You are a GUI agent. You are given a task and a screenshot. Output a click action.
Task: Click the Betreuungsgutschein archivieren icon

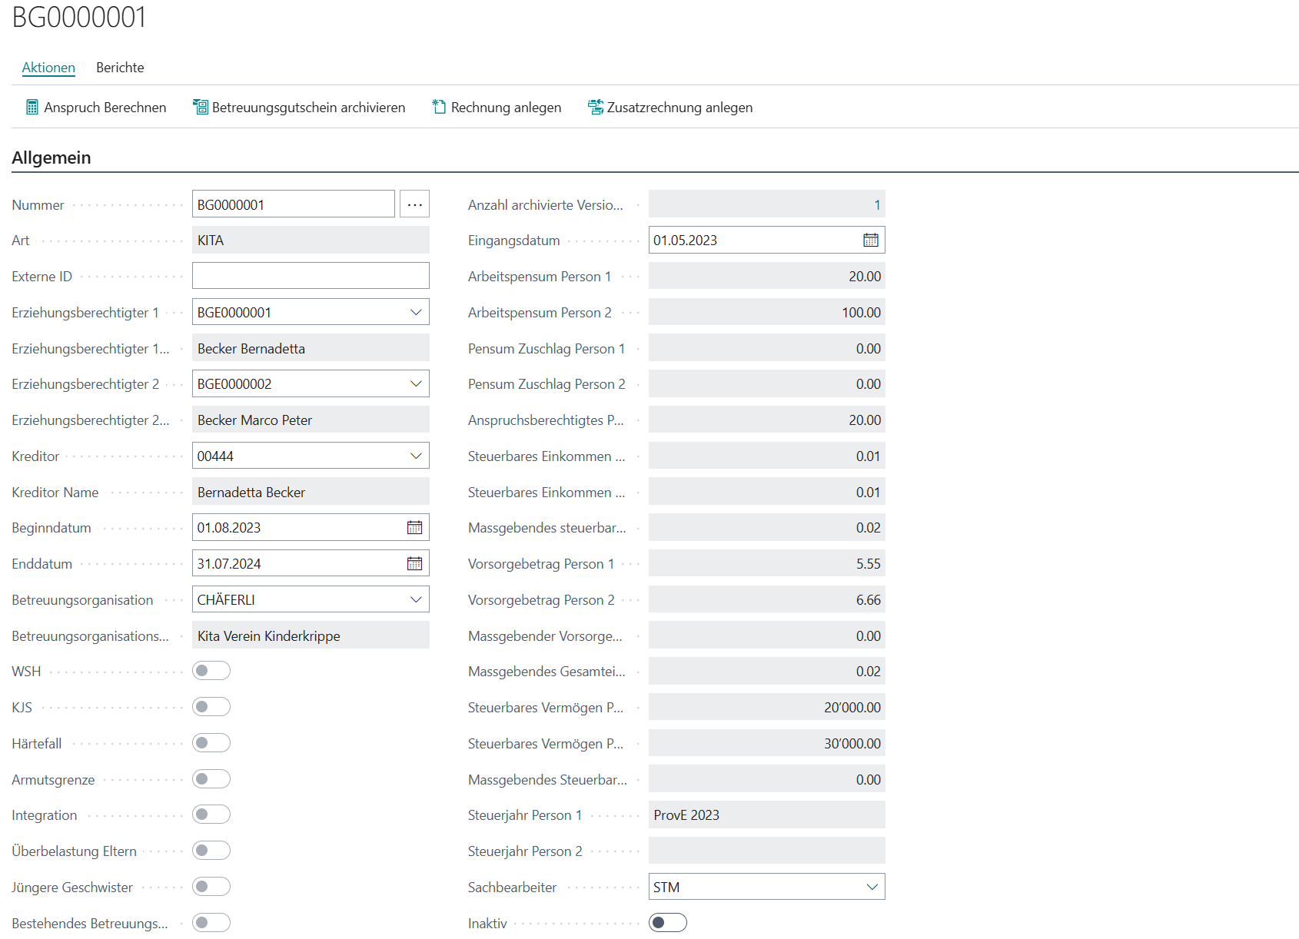pyautogui.click(x=201, y=108)
